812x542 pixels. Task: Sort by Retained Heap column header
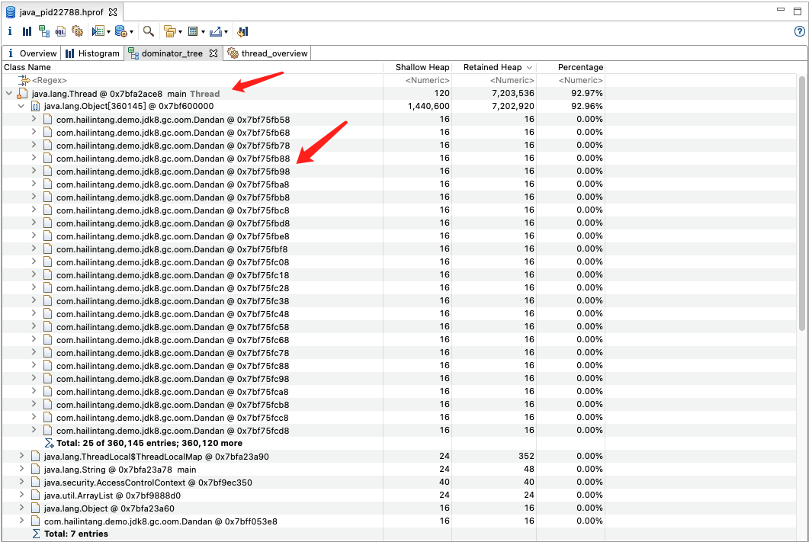[x=494, y=67]
